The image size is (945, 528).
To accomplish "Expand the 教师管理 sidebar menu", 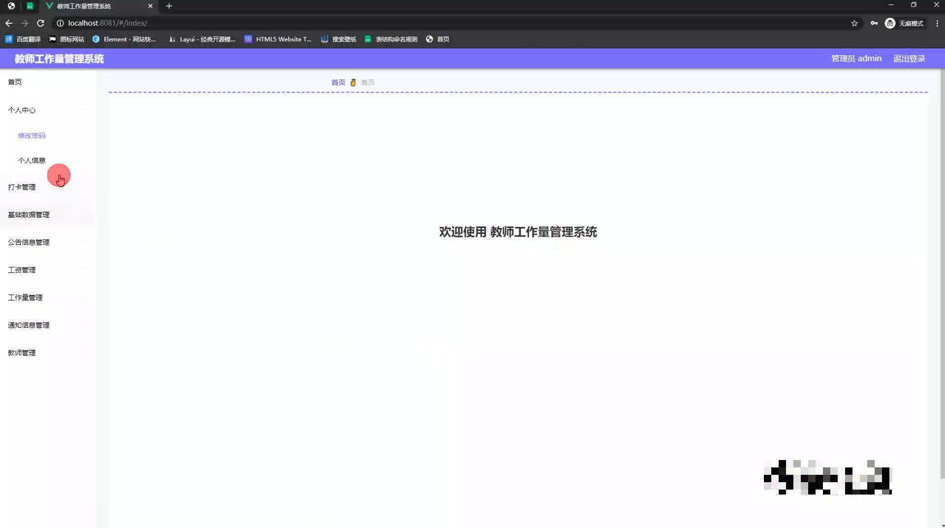I will click(x=48, y=352).
